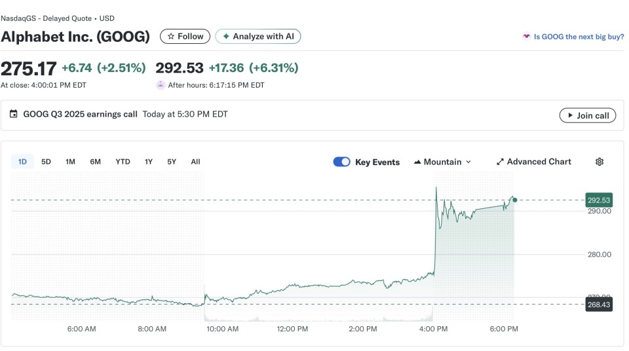Show the 5Y chart range
The width and height of the screenshot is (629, 351).
172,162
